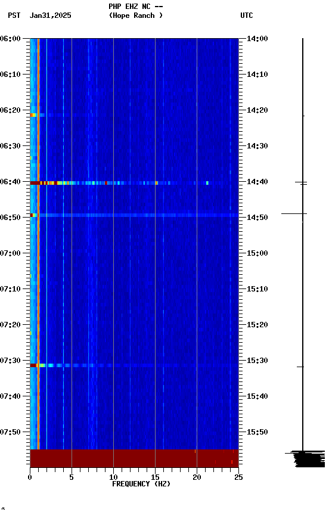Click the 5 Hz frequency axis label
Screen dimensions: 329x515
(72, 477)
